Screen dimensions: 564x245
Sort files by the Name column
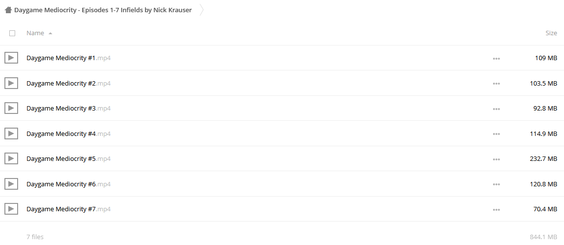(x=35, y=33)
